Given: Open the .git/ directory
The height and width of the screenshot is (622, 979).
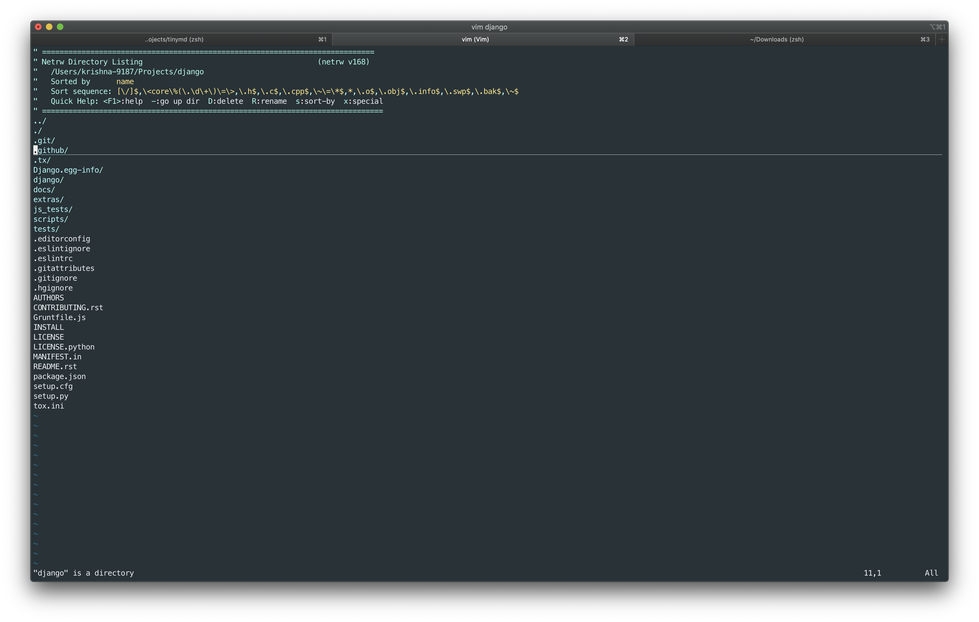Looking at the screenshot, I should [x=44, y=141].
